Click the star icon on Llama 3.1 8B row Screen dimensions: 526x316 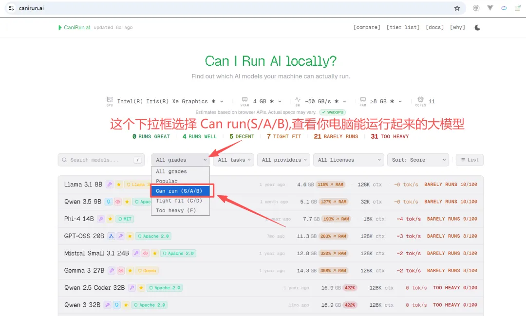[118, 185]
